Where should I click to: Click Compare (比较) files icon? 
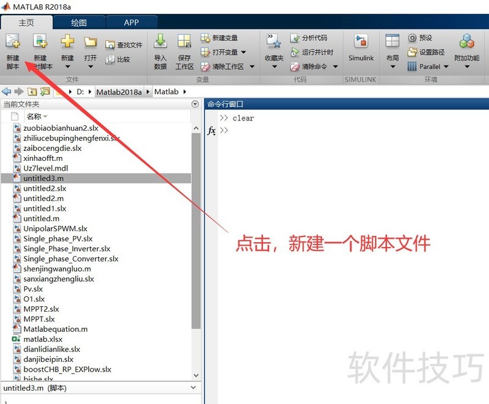[x=110, y=59]
